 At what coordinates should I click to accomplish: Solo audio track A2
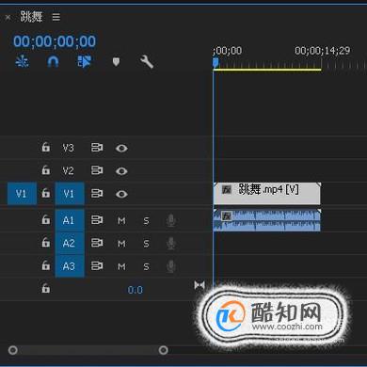146,244
